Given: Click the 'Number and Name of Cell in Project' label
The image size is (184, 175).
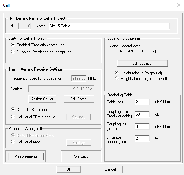Looking at the screenshot, I should tap(37, 18).
